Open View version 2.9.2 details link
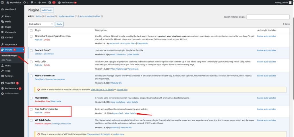 pos(99,134)
